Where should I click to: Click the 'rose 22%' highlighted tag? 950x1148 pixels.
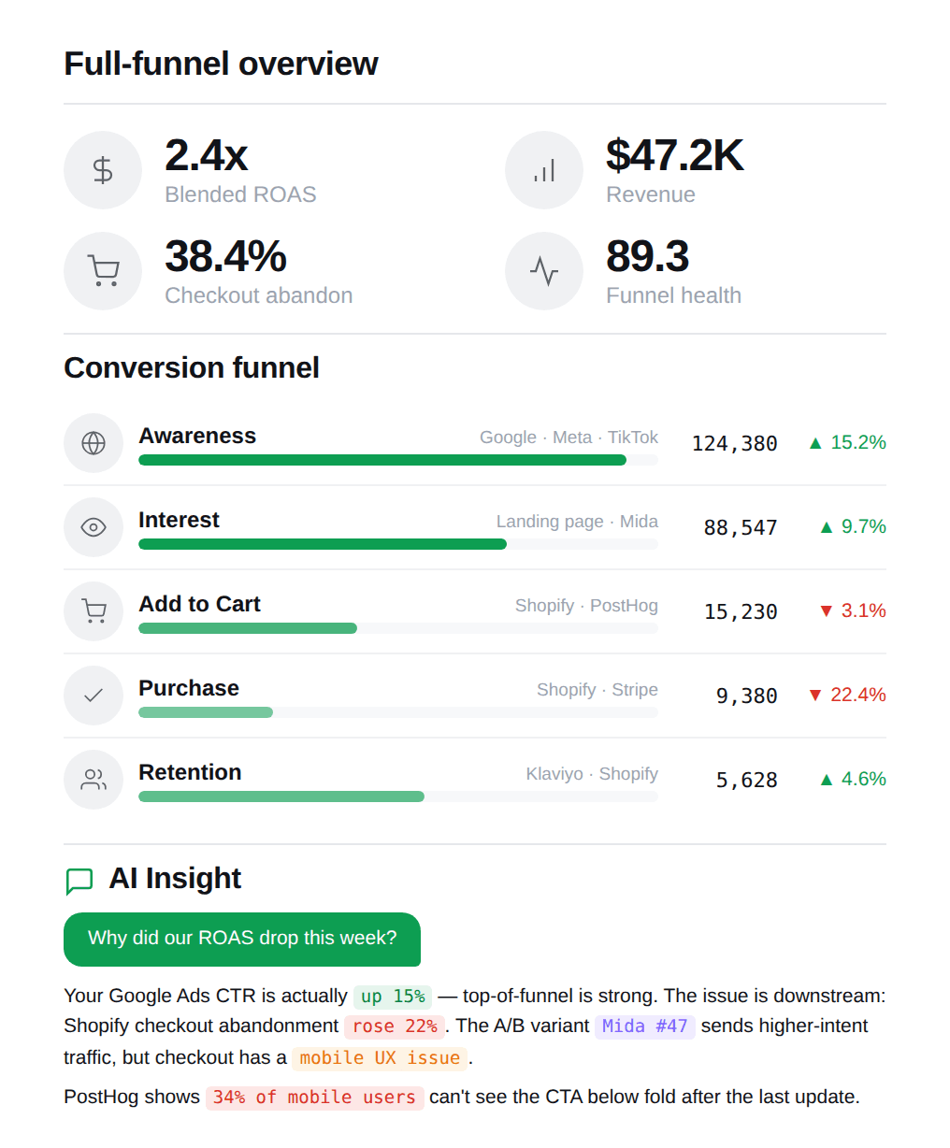pyautogui.click(x=395, y=1026)
